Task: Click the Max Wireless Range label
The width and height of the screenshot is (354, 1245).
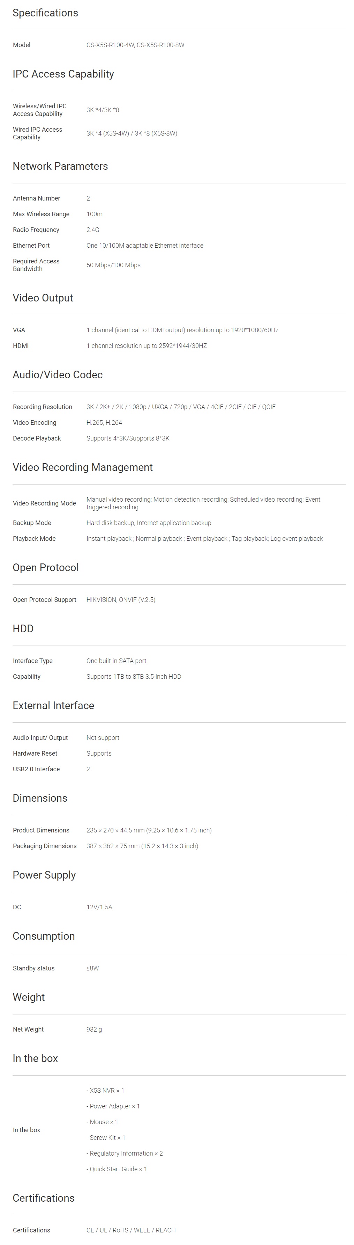Action: [x=41, y=214]
